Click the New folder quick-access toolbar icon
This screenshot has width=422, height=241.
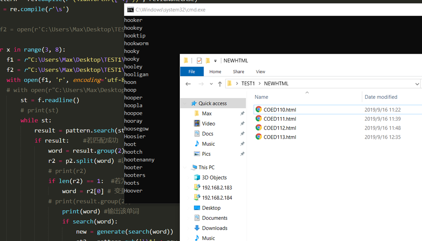(208, 61)
